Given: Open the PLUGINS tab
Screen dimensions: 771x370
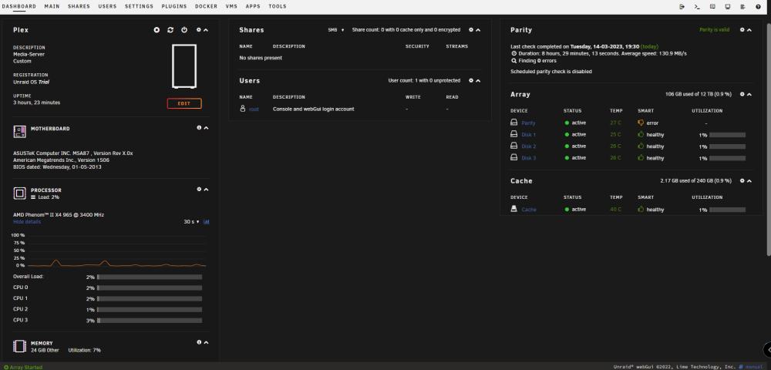Looking at the screenshot, I should [x=174, y=6].
